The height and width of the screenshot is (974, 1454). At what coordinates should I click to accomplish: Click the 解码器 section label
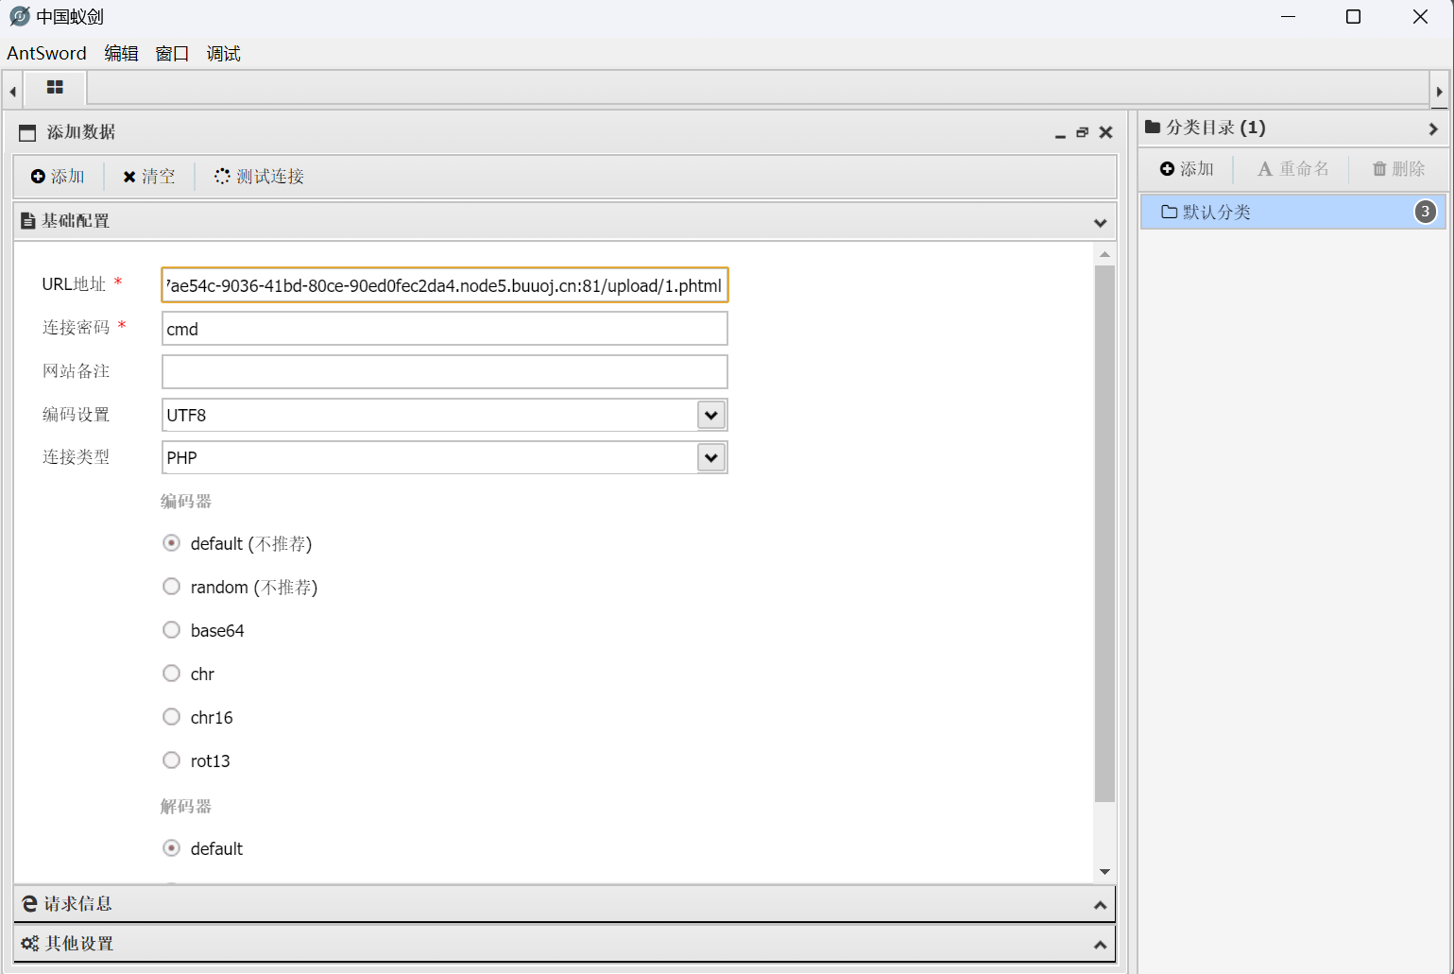point(186,807)
